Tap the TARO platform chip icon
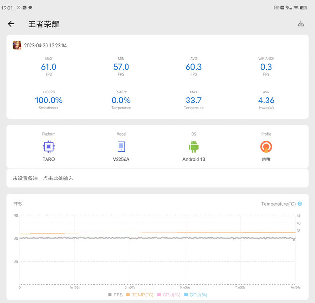 coord(48,147)
